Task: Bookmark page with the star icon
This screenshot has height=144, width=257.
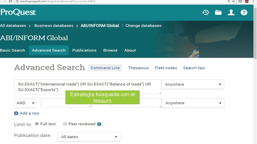Action: tap(233, 1)
